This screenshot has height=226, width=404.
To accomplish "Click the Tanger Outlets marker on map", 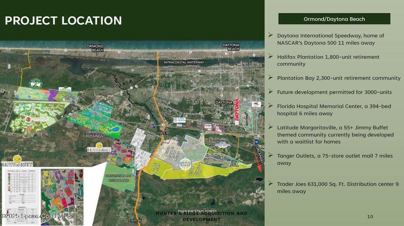I will click(x=208, y=127).
